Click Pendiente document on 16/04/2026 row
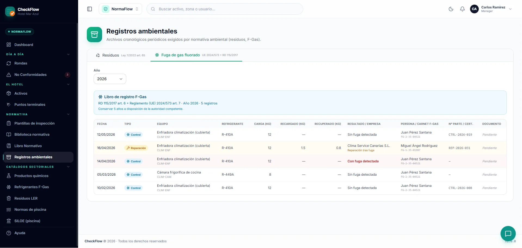Screen dimensions: 522x248 point(490,148)
